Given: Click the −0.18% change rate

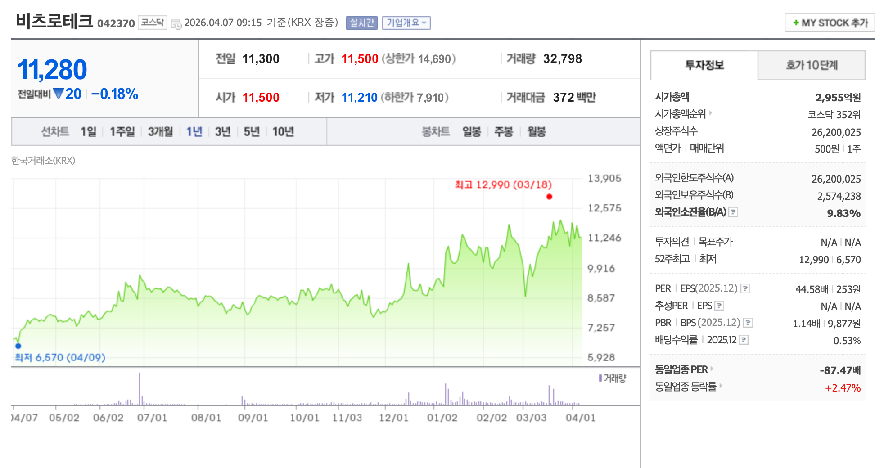Looking at the screenshot, I should (x=114, y=94).
